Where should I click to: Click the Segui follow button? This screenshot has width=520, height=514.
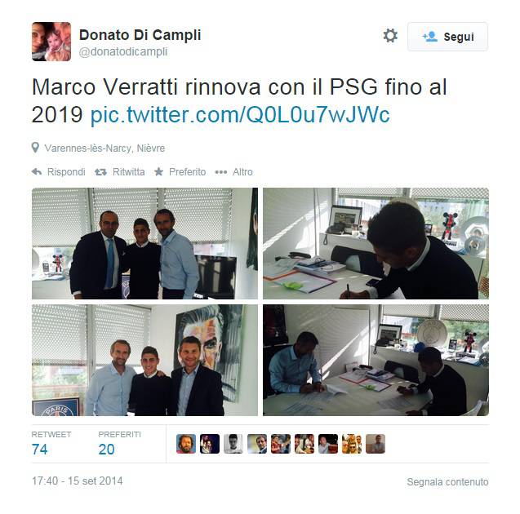[447, 37]
